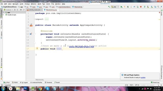
Task: Stop the app with the red square
Action: (141, 7)
